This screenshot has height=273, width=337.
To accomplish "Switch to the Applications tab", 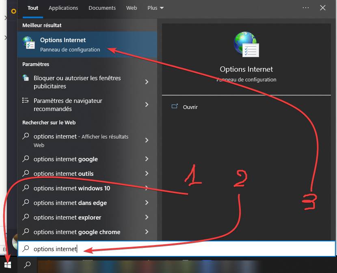I will point(63,8).
